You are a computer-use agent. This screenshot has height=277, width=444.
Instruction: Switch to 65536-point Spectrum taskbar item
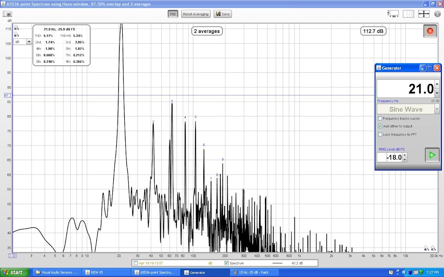(x=156, y=273)
